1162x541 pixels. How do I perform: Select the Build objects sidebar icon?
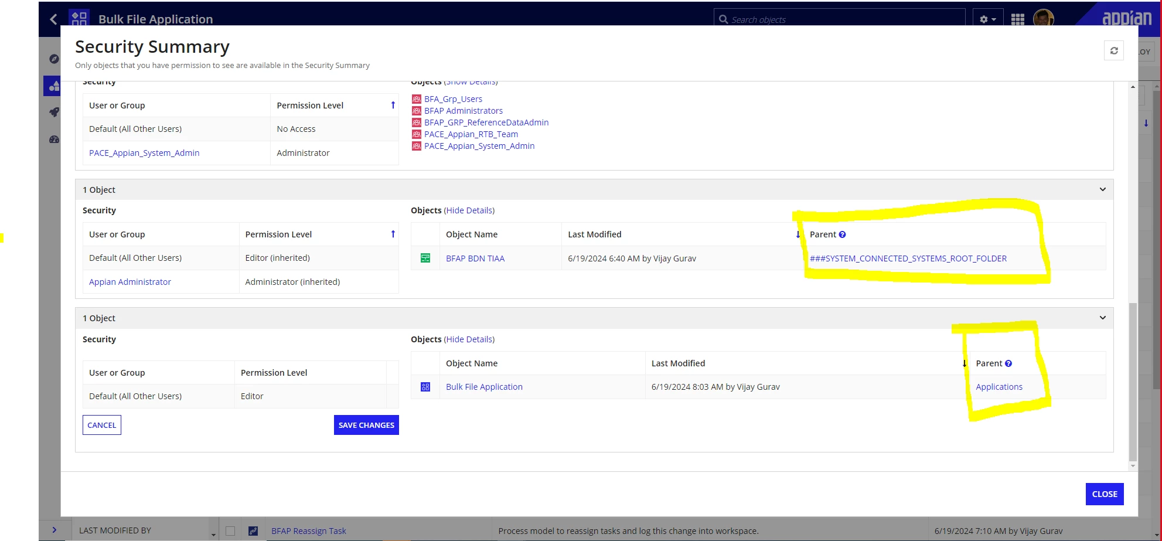coord(53,86)
